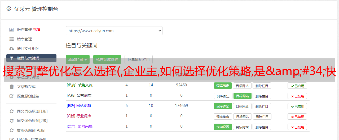Click the filter icon of 栏目与关键词

pos(11,58)
